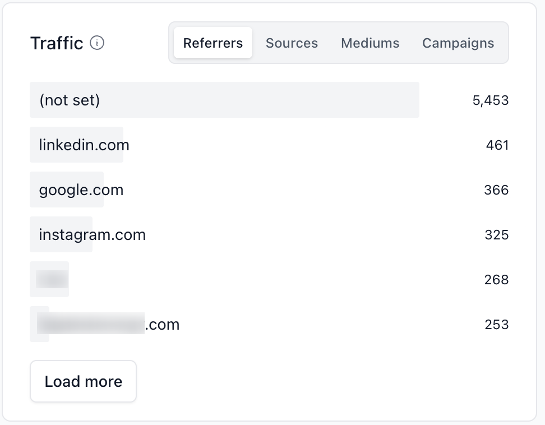Screen dimensions: 545x425
Task: Click the info icon beside Traffic
Action: point(97,43)
